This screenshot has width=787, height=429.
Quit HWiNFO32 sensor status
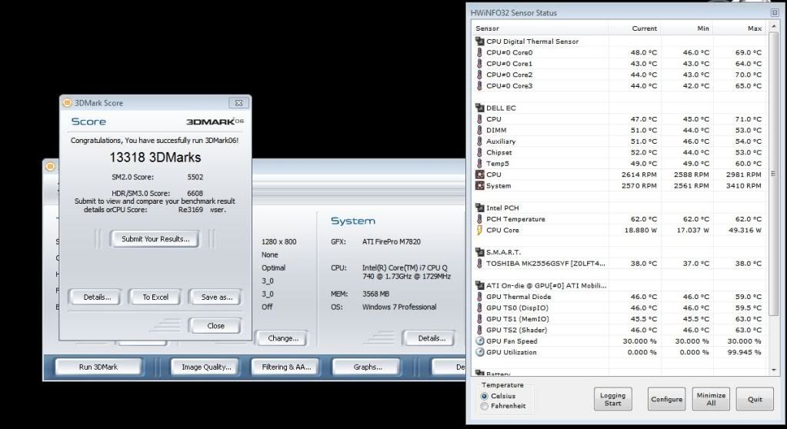[x=755, y=399]
